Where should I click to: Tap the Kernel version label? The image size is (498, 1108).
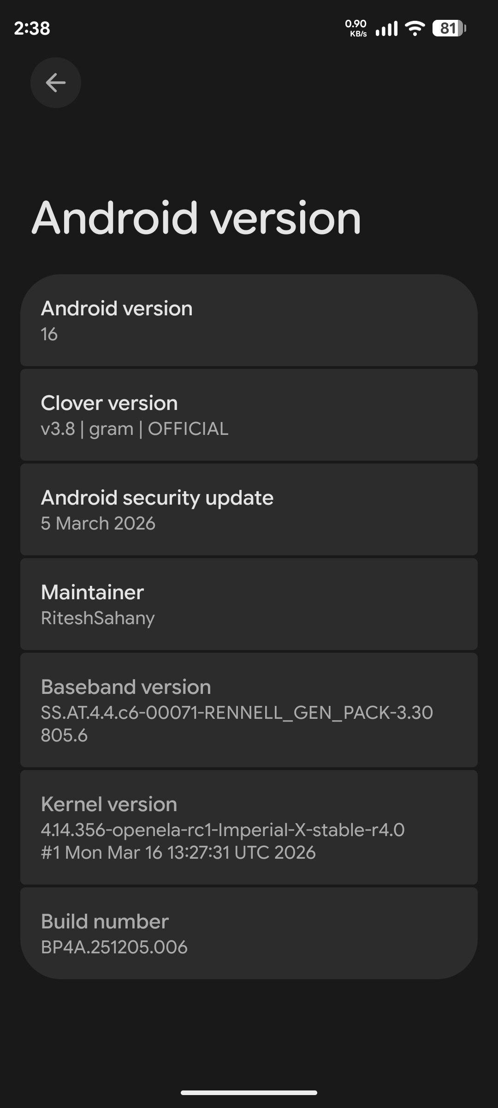pyautogui.click(x=109, y=804)
